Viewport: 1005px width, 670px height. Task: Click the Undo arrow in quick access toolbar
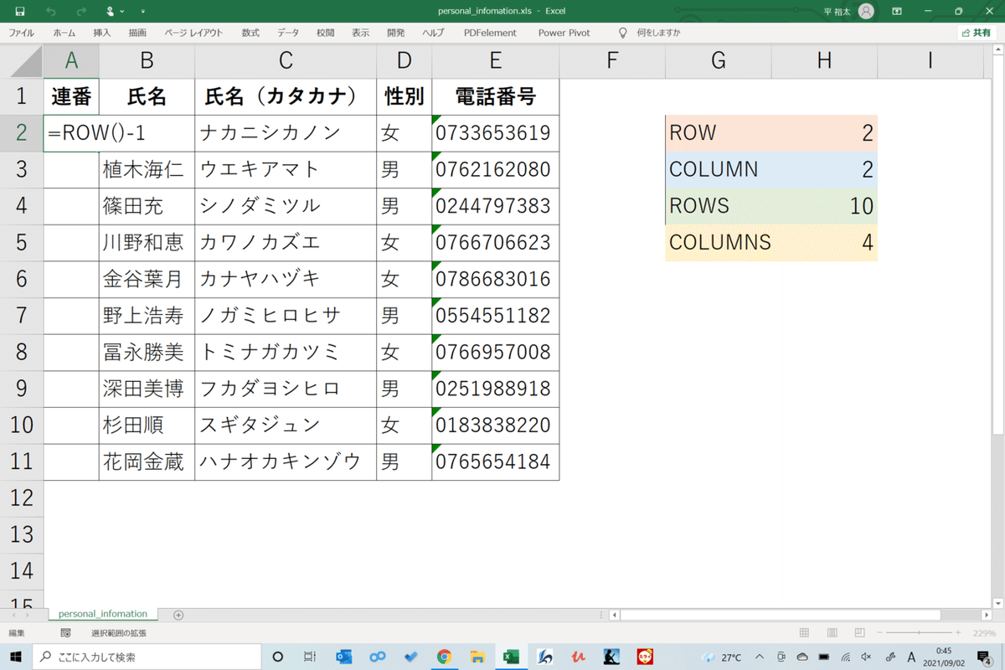(x=52, y=12)
